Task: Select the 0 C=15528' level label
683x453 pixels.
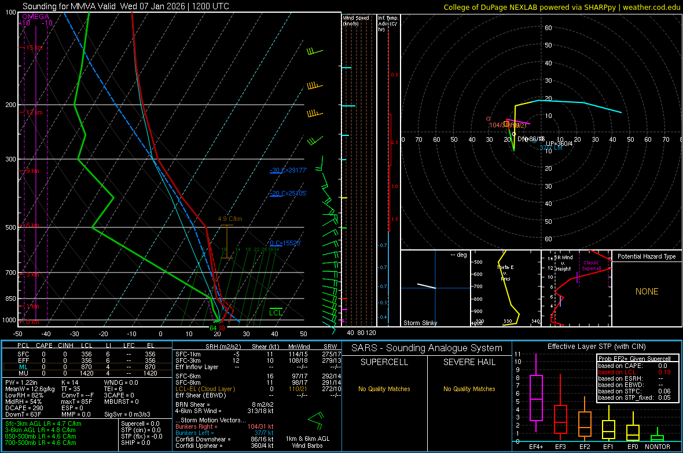Action: click(285, 243)
